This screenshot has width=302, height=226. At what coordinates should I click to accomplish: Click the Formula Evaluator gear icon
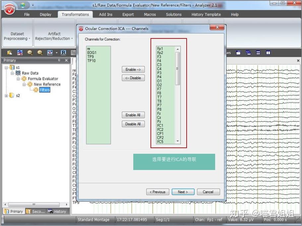coord(24,79)
